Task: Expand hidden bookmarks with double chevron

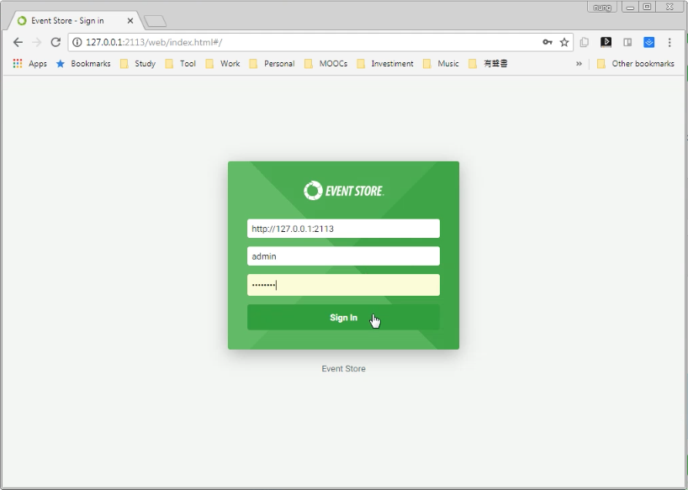Action: coord(579,64)
